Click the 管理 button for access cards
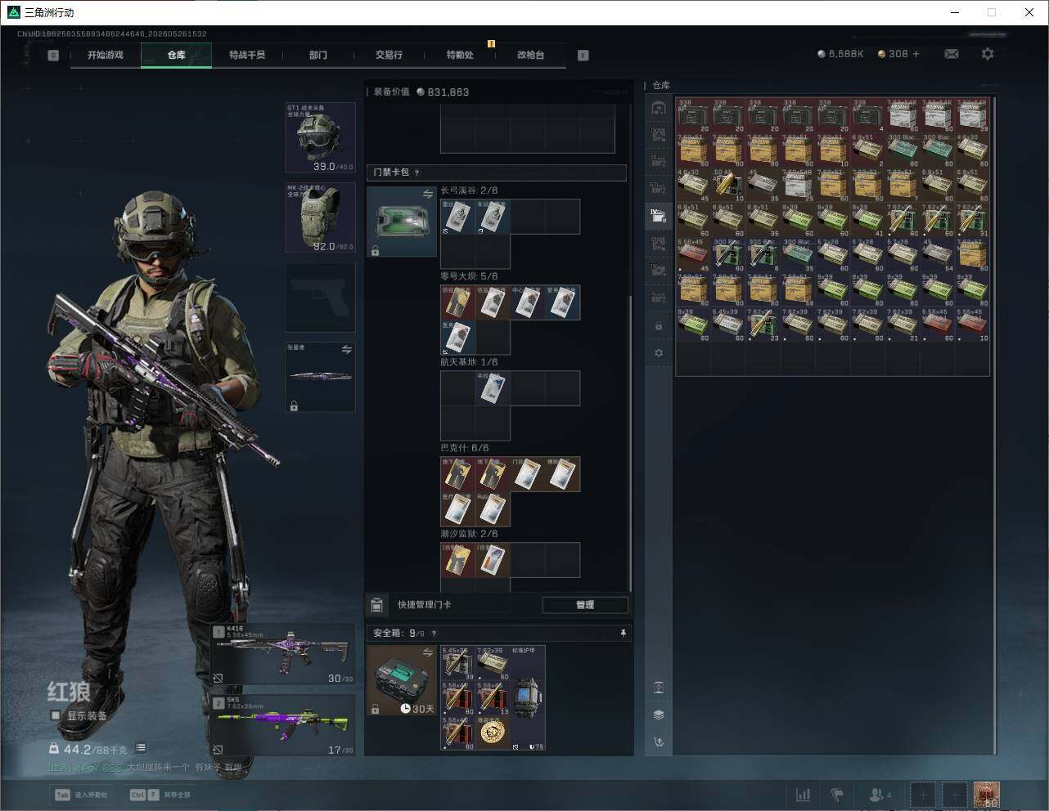 point(585,605)
